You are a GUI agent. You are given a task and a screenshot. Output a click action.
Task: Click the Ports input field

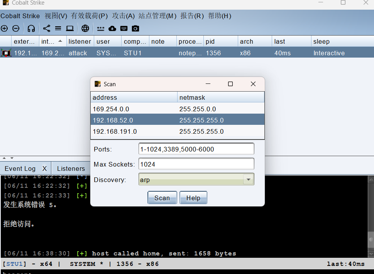pyautogui.click(x=196, y=149)
